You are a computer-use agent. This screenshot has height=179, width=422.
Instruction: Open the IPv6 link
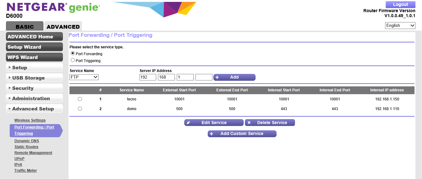click(18, 165)
